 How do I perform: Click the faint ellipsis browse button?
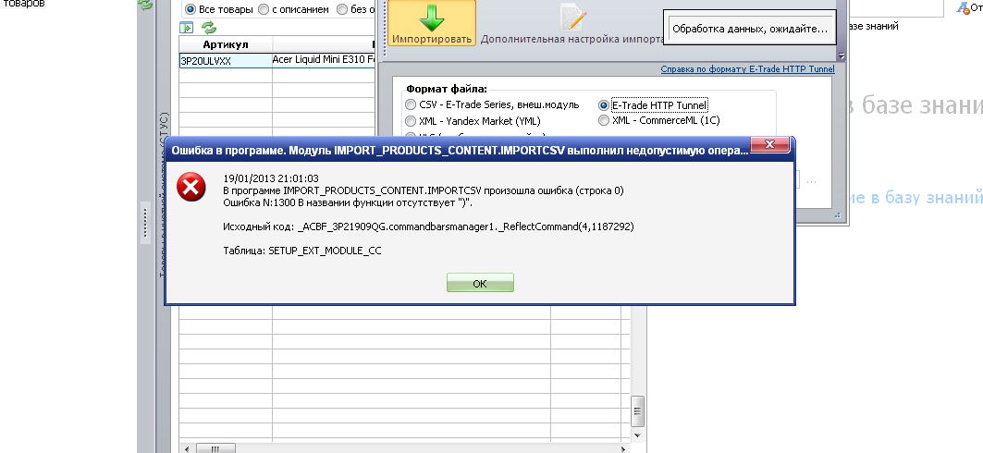(811, 181)
